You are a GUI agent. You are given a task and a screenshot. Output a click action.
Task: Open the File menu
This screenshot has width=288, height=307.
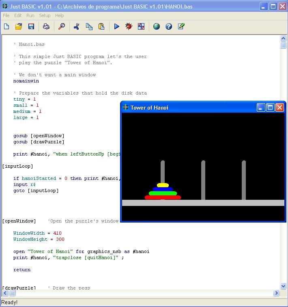pos(6,15)
